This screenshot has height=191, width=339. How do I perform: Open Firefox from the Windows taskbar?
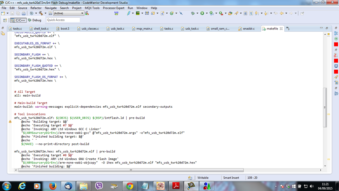coord(53,186)
